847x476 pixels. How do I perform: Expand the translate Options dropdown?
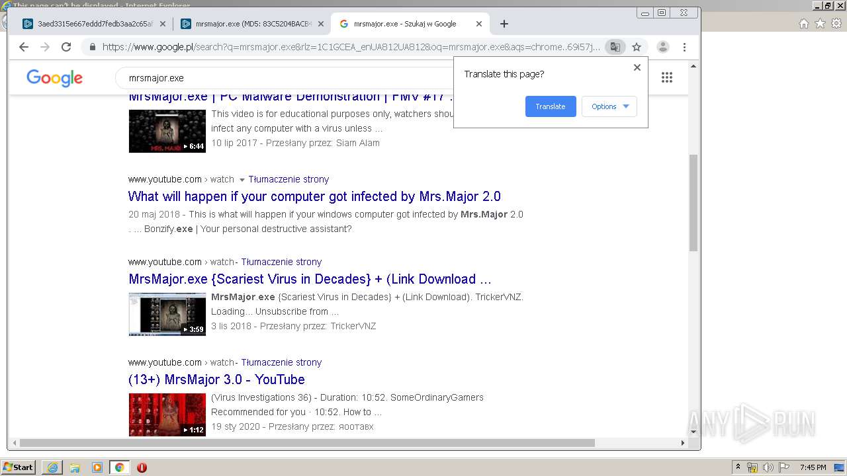tap(609, 106)
